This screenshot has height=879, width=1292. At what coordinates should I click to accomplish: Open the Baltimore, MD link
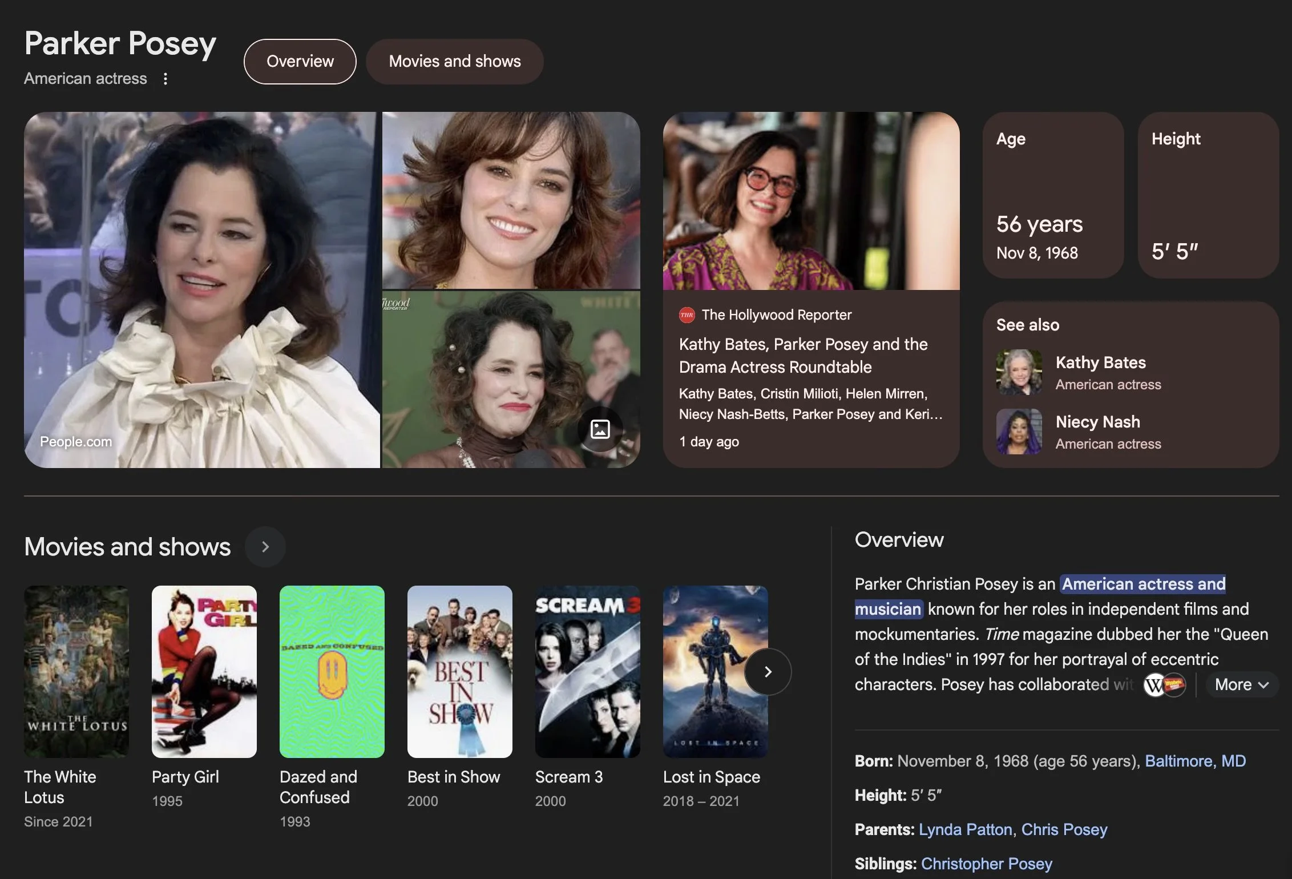pyautogui.click(x=1195, y=761)
